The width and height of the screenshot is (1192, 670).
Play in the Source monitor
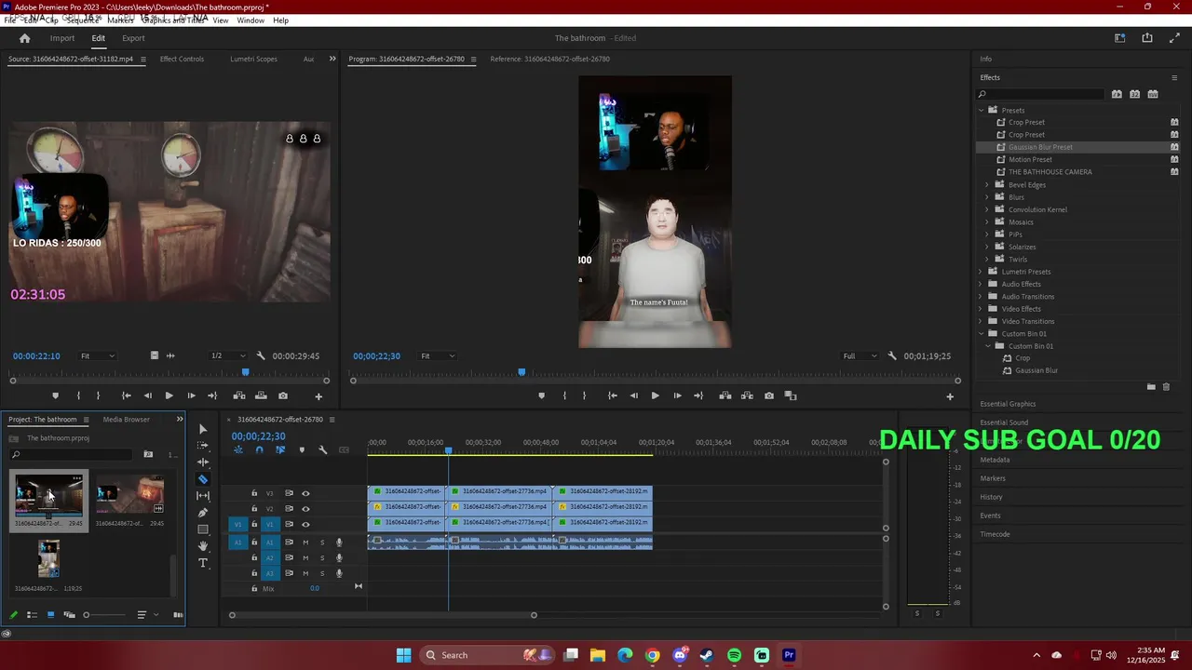point(169,395)
